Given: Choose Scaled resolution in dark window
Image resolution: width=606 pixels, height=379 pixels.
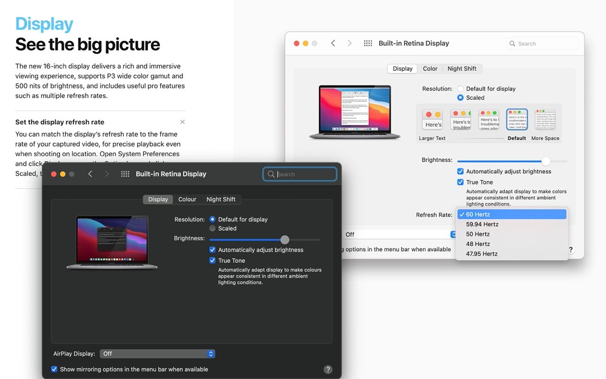Looking at the screenshot, I should click(x=213, y=228).
